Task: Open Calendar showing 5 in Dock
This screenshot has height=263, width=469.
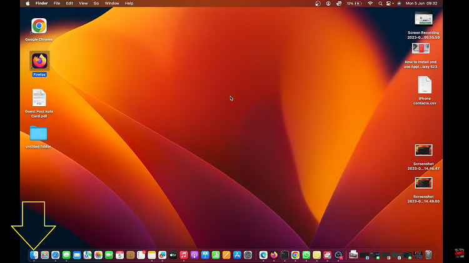Action: [119, 255]
